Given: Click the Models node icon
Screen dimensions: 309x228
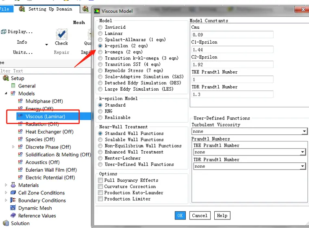Looking at the screenshot, I should tap(13, 94).
